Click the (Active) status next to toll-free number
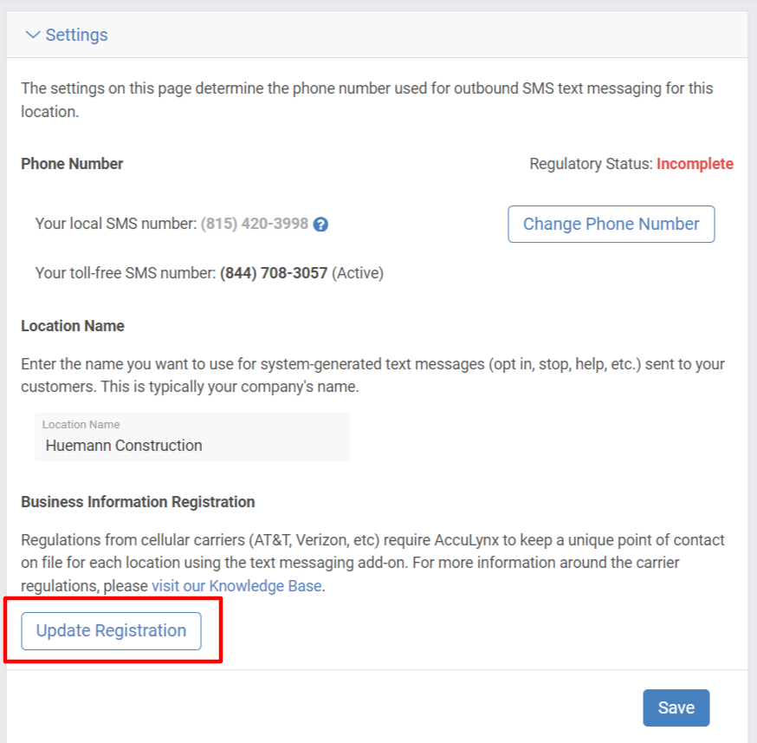The width and height of the screenshot is (757, 743). [357, 273]
